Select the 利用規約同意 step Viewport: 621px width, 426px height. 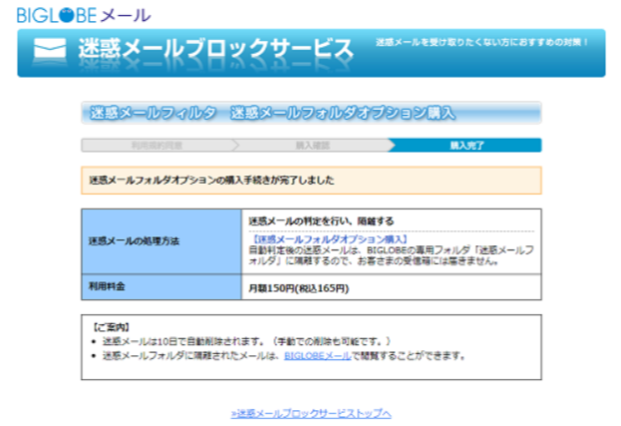click(x=156, y=146)
